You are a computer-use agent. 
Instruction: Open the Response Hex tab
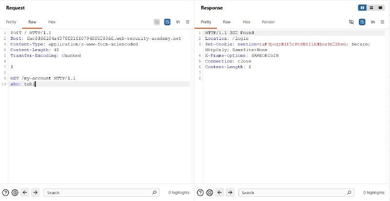tap(247, 22)
